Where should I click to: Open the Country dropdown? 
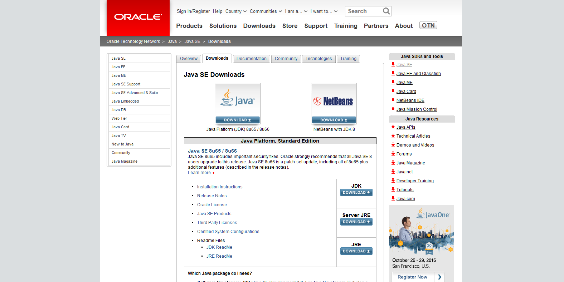(236, 11)
